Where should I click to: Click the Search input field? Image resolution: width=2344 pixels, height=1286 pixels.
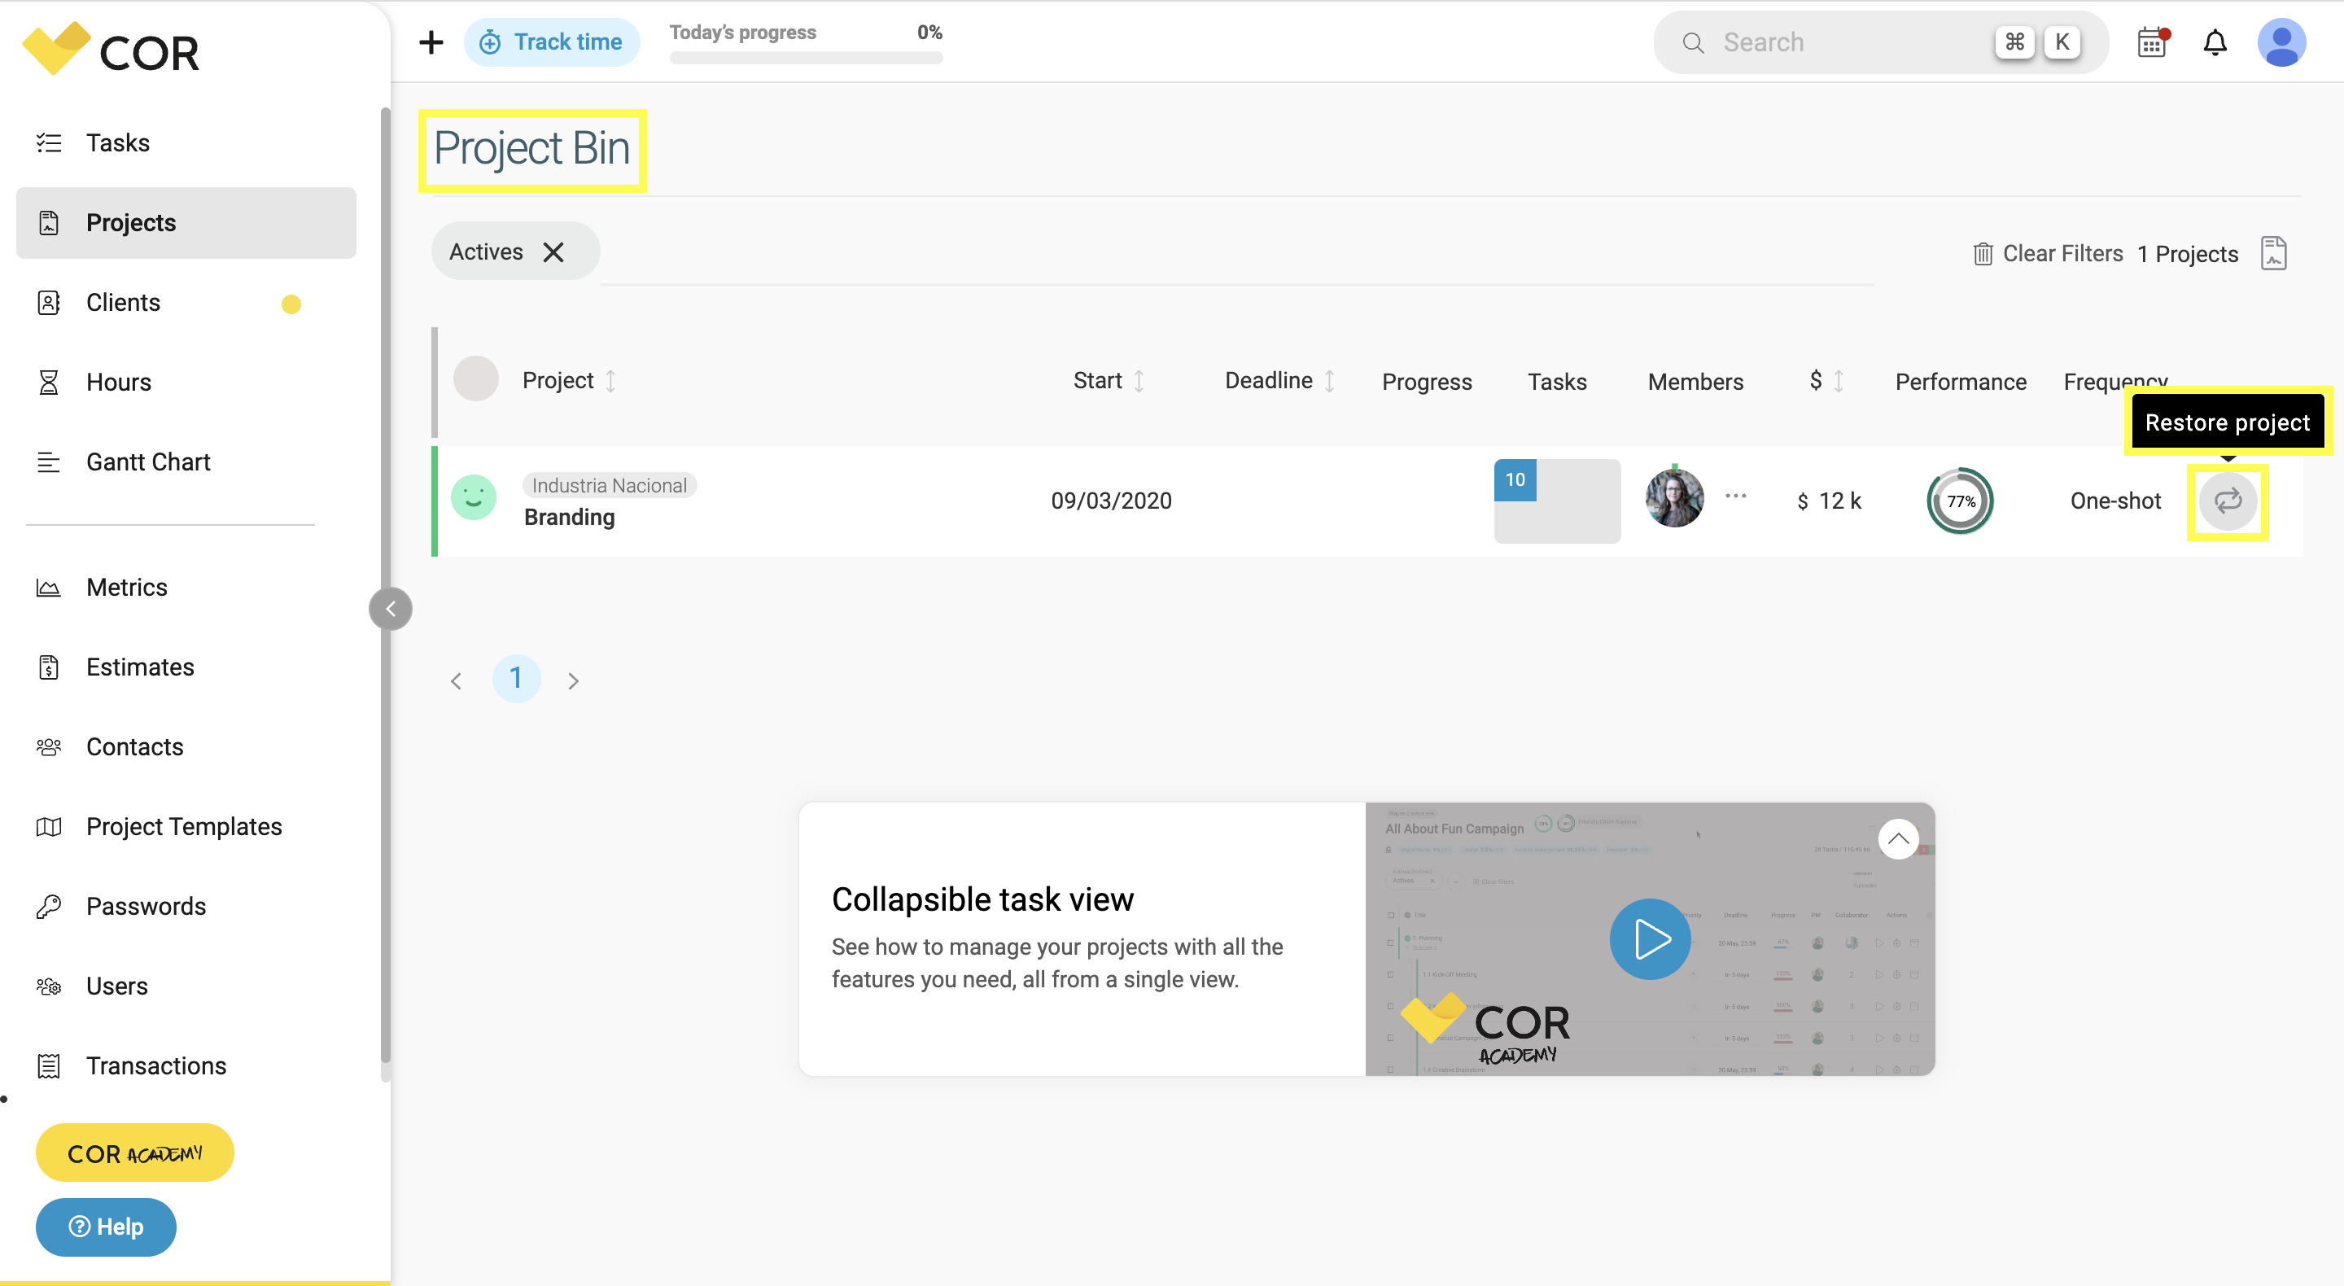1848,42
